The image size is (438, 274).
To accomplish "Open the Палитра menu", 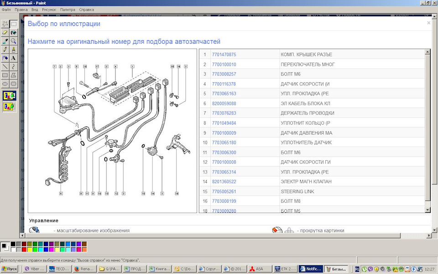I will click(68, 10).
